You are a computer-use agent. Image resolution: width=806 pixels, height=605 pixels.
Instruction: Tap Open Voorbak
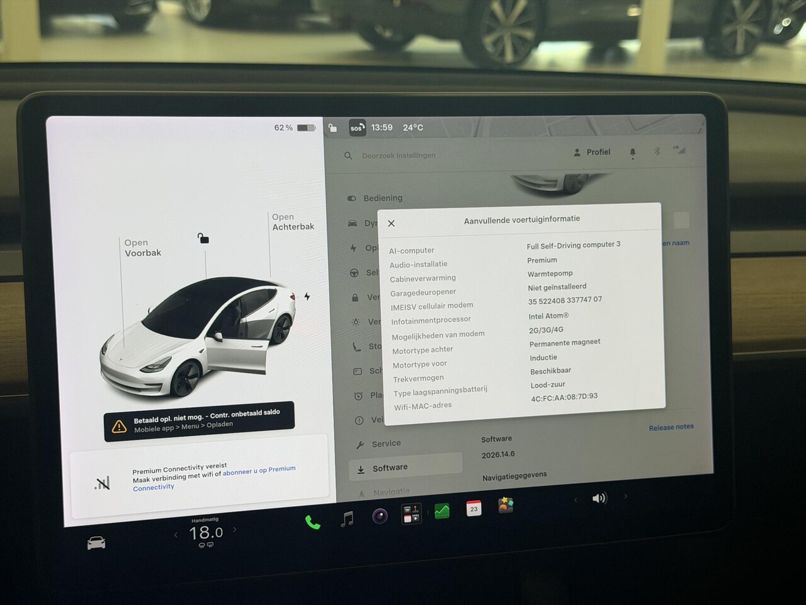point(143,248)
